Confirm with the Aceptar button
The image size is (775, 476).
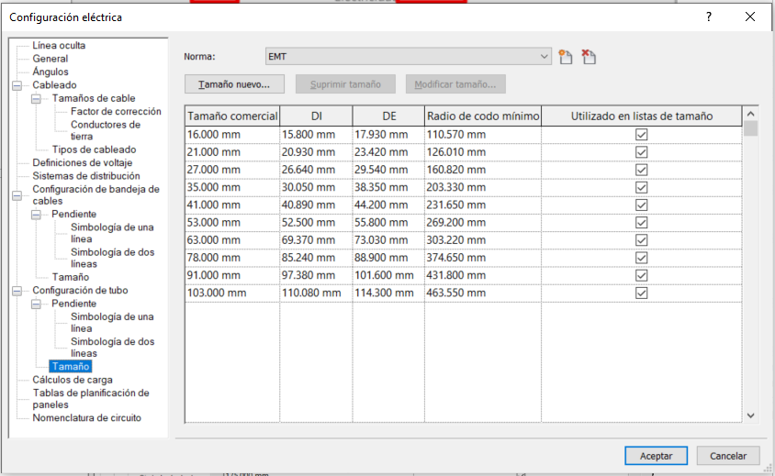656,456
